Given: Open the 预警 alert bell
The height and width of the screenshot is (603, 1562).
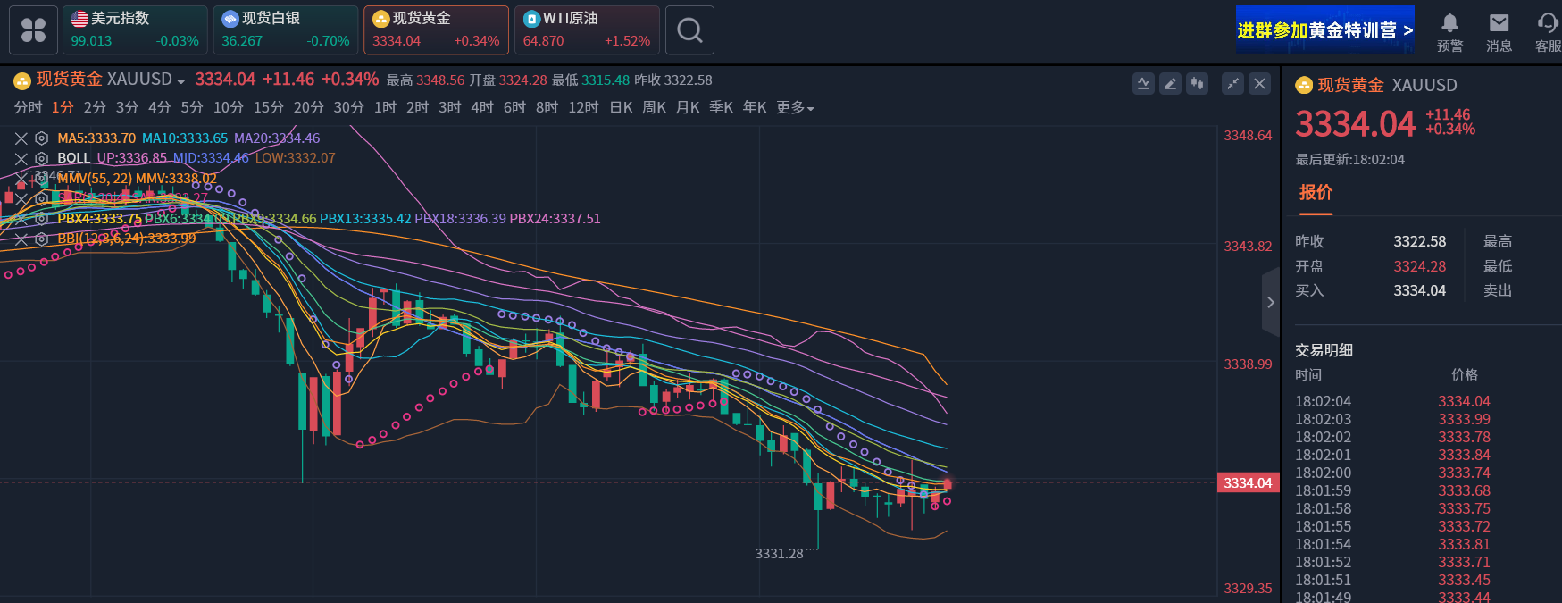Looking at the screenshot, I should coord(1449,31).
